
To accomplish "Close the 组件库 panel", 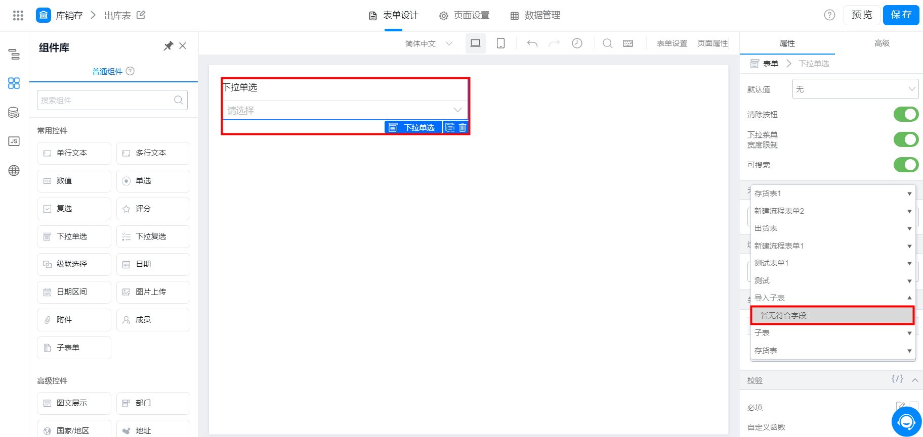I will click(183, 46).
